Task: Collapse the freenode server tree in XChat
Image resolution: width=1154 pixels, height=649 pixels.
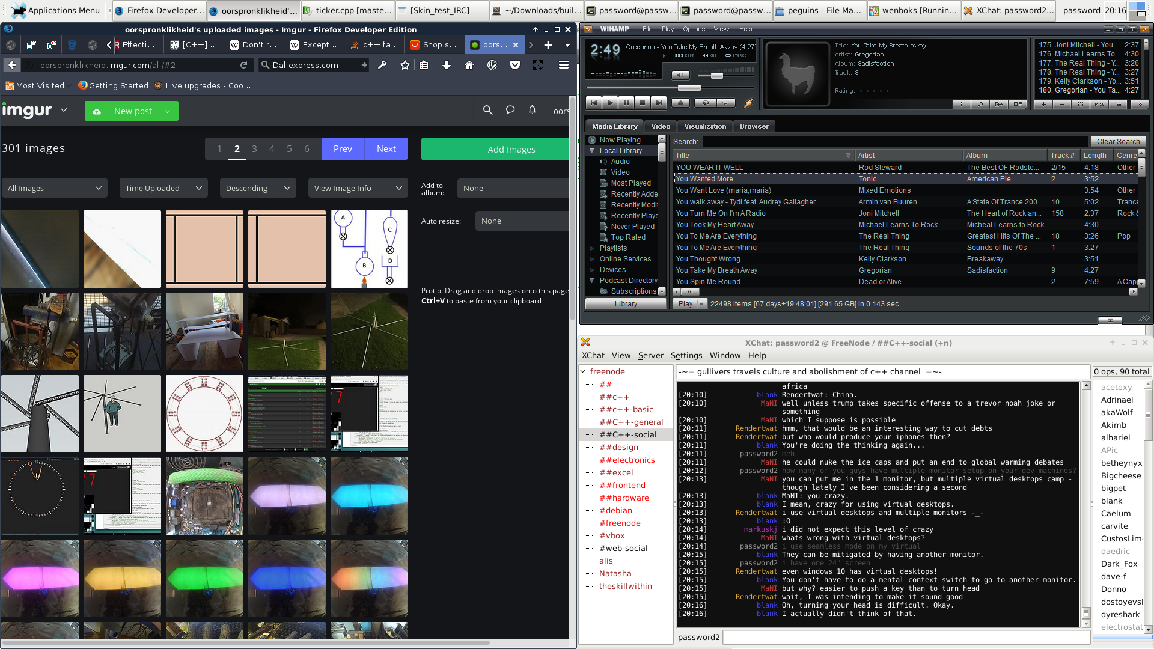Action: (583, 371)
